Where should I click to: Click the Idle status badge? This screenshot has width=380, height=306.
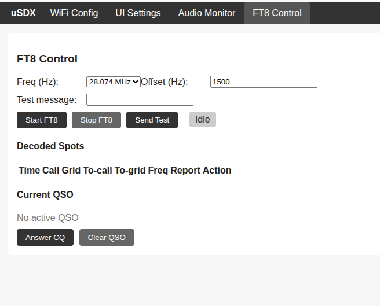[x=202, y=120]
